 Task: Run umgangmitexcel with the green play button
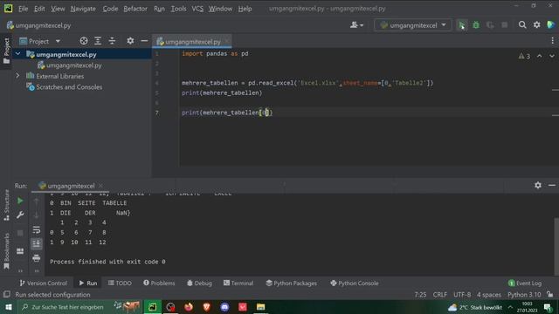462,25
